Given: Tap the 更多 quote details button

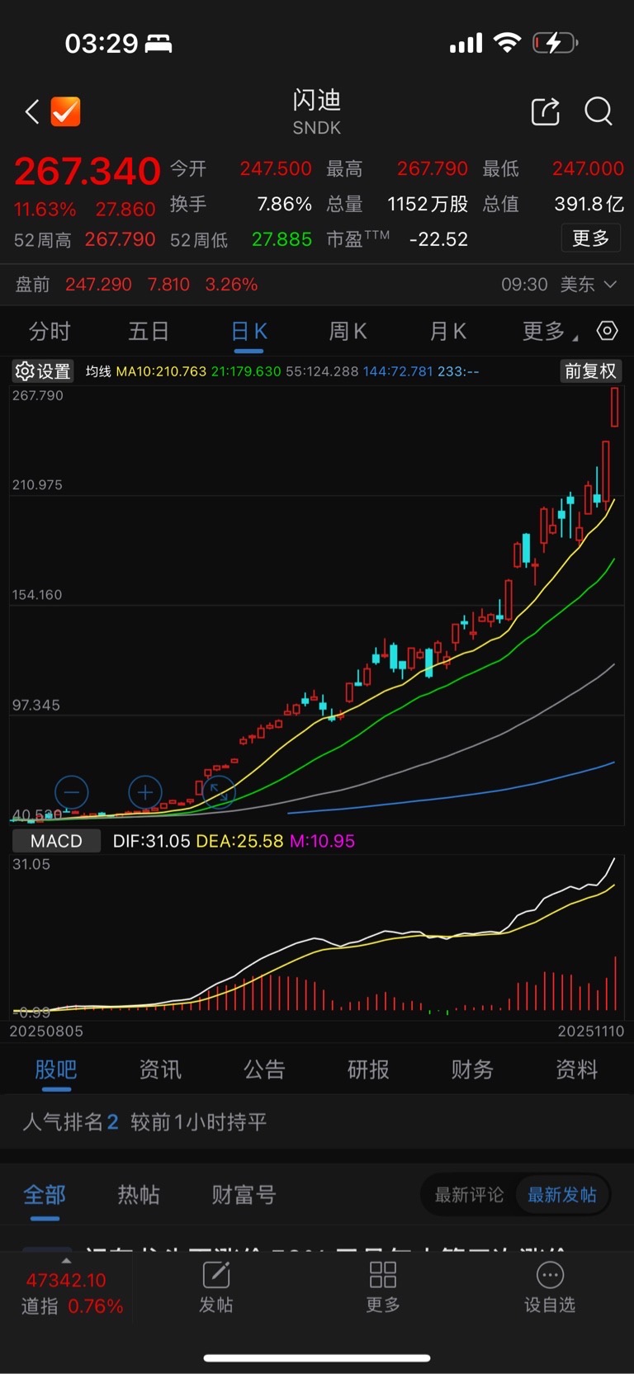Looking at the screenshot, I should tap(591, 238).
